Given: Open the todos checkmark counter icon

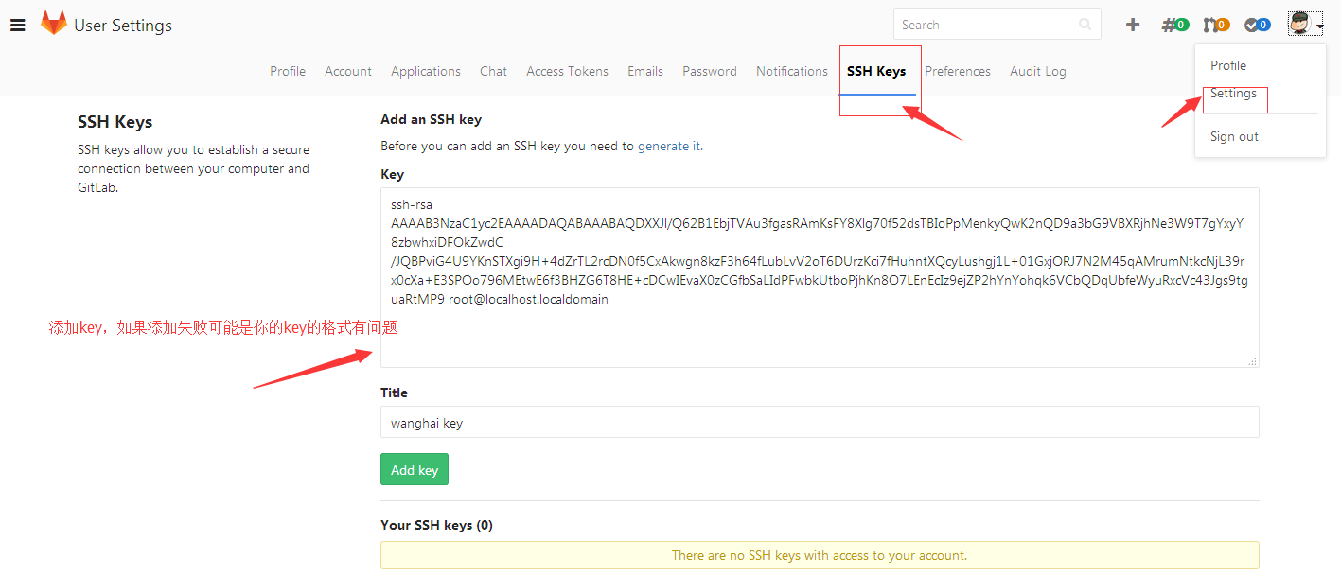Looking at the screenshot, I should point(1257,26).
